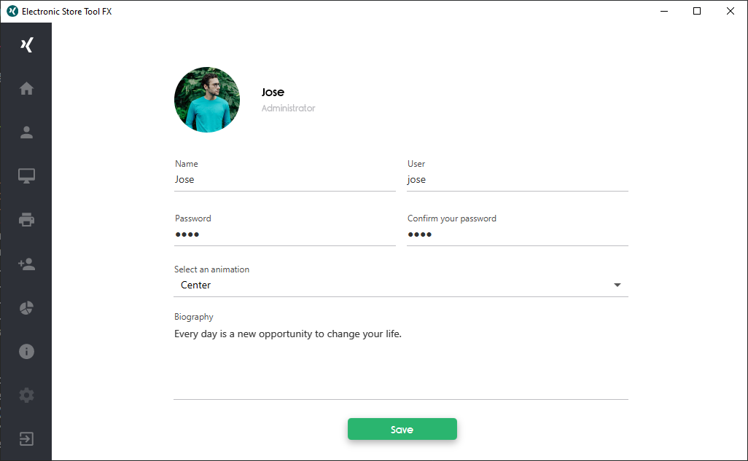Click the Biography text area
This screenshot has height=461, width=748.
(401, 361)
